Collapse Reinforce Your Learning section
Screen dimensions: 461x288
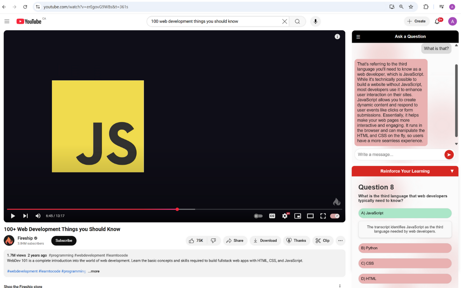452,171
